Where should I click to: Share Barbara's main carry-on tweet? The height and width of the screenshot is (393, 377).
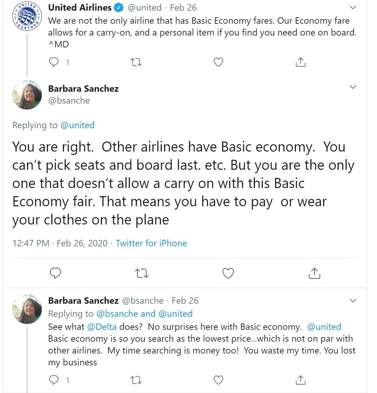coord(314,273)
